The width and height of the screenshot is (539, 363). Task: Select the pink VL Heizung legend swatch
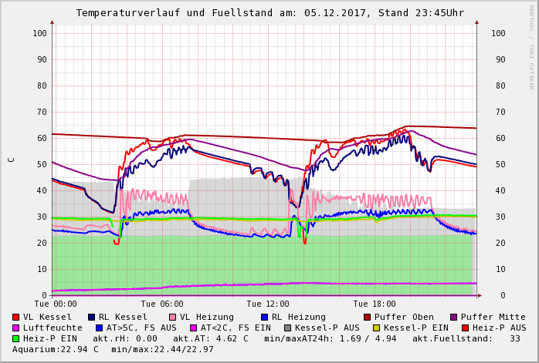point(172,317)
